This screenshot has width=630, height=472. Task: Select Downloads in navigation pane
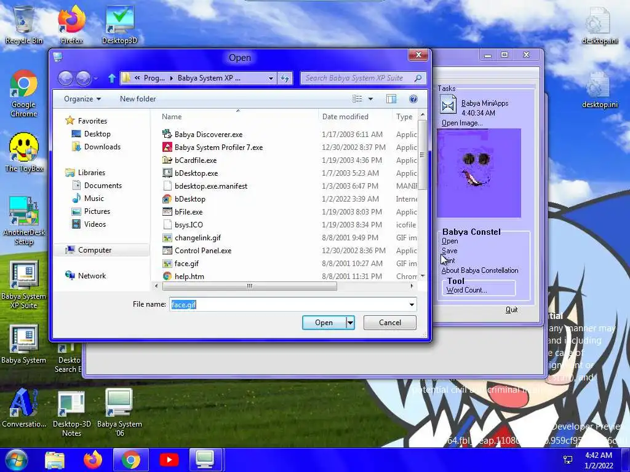pos(102,146)
